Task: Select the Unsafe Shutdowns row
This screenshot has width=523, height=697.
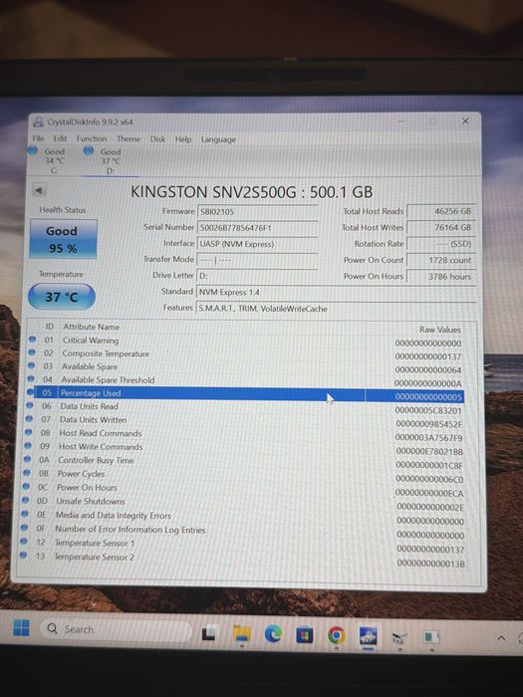Action: point(244,502)
